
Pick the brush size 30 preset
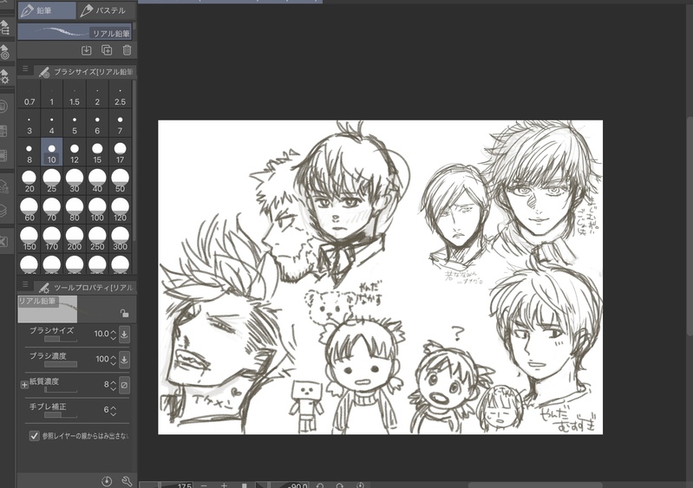pyautogui.click(x=75, y=181)
